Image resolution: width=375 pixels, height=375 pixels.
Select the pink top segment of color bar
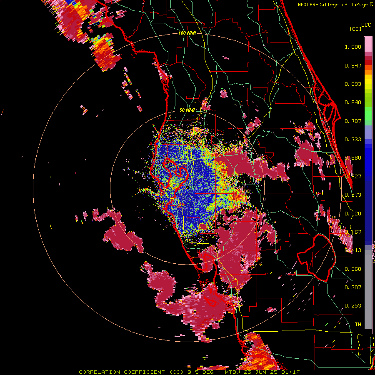368,44
